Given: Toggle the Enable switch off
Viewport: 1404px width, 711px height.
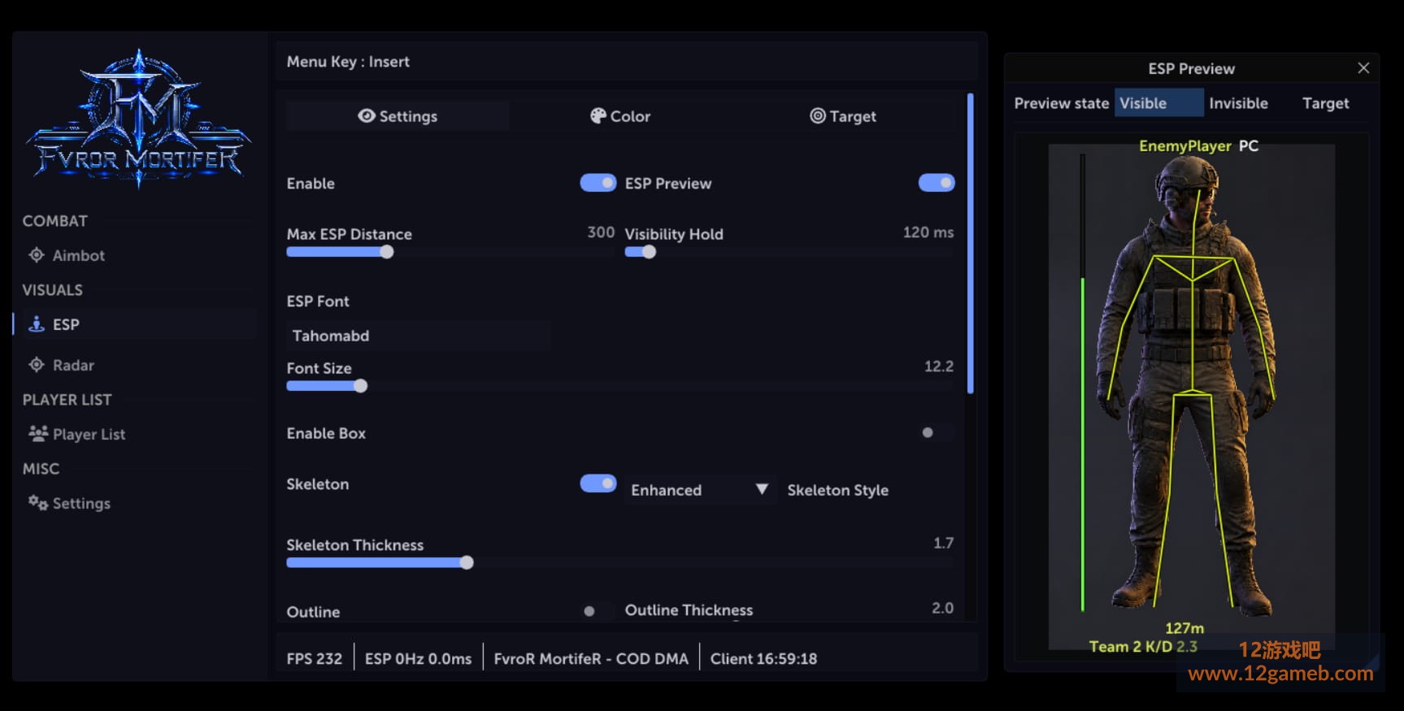Looking at the screenshot, I should [x=598, y=183].
